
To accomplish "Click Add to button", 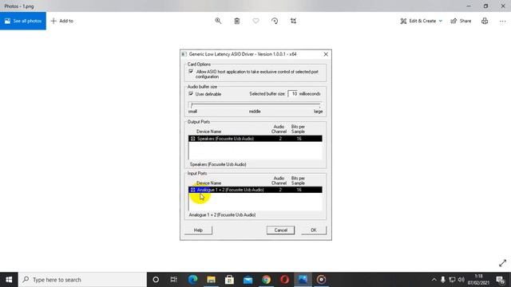I will point(62,21).
